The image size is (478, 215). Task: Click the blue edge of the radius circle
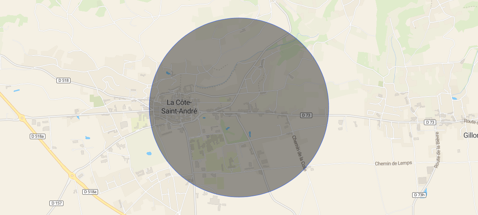point(239,18)
